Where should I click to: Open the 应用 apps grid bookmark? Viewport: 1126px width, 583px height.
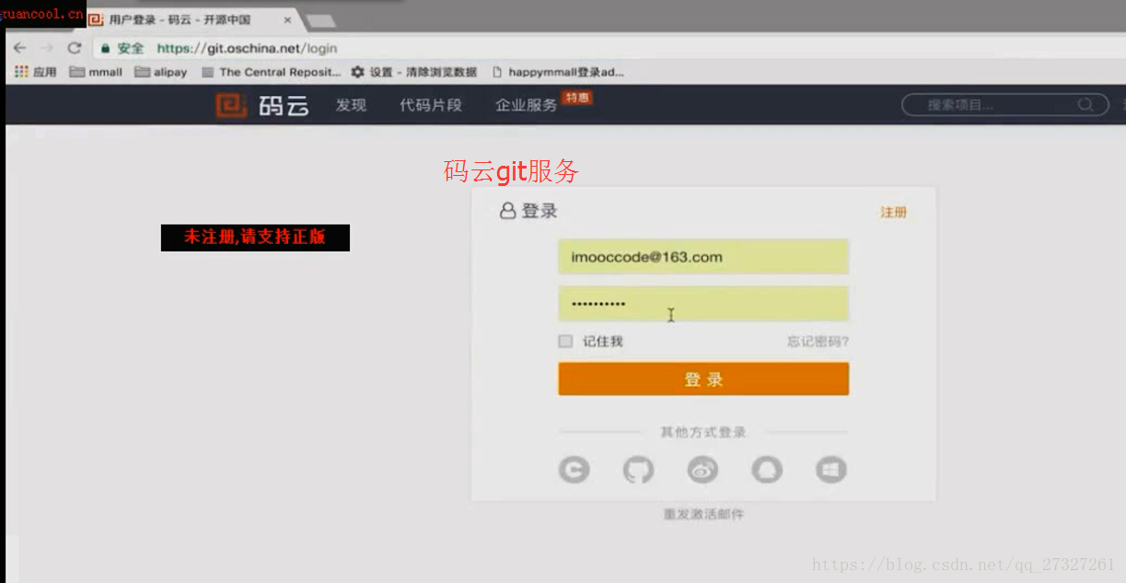pyautogui.click(x=36, y=72)
